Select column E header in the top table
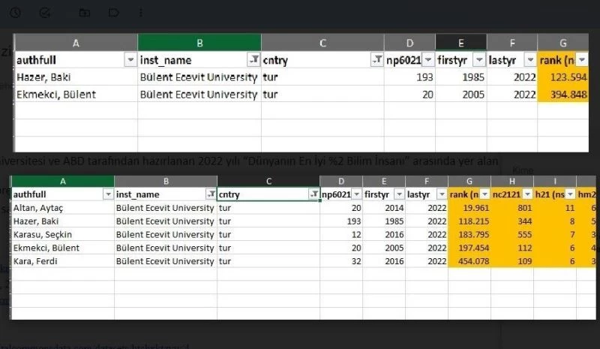 tap(460, 42)
